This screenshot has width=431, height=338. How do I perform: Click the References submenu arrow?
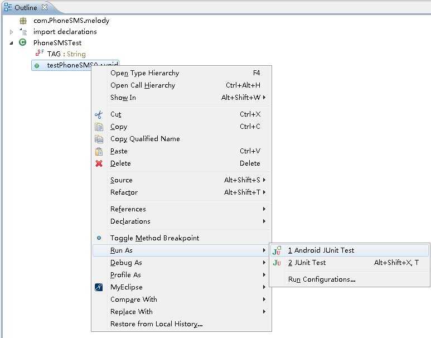(x=264, y=209)
